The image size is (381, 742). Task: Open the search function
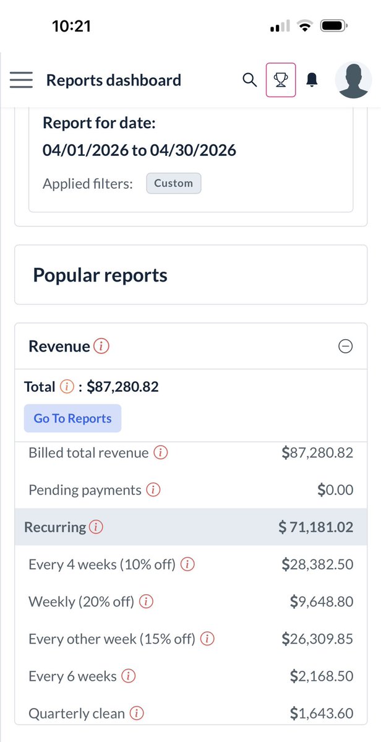point(250,80)
